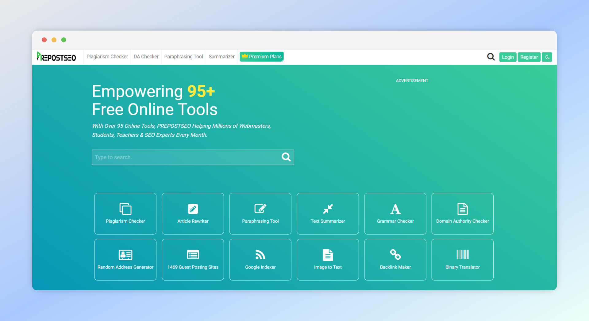This screenshot has width=589, height=321.
Task: Open Domain Authority Checker document icon
Action: 462,209
